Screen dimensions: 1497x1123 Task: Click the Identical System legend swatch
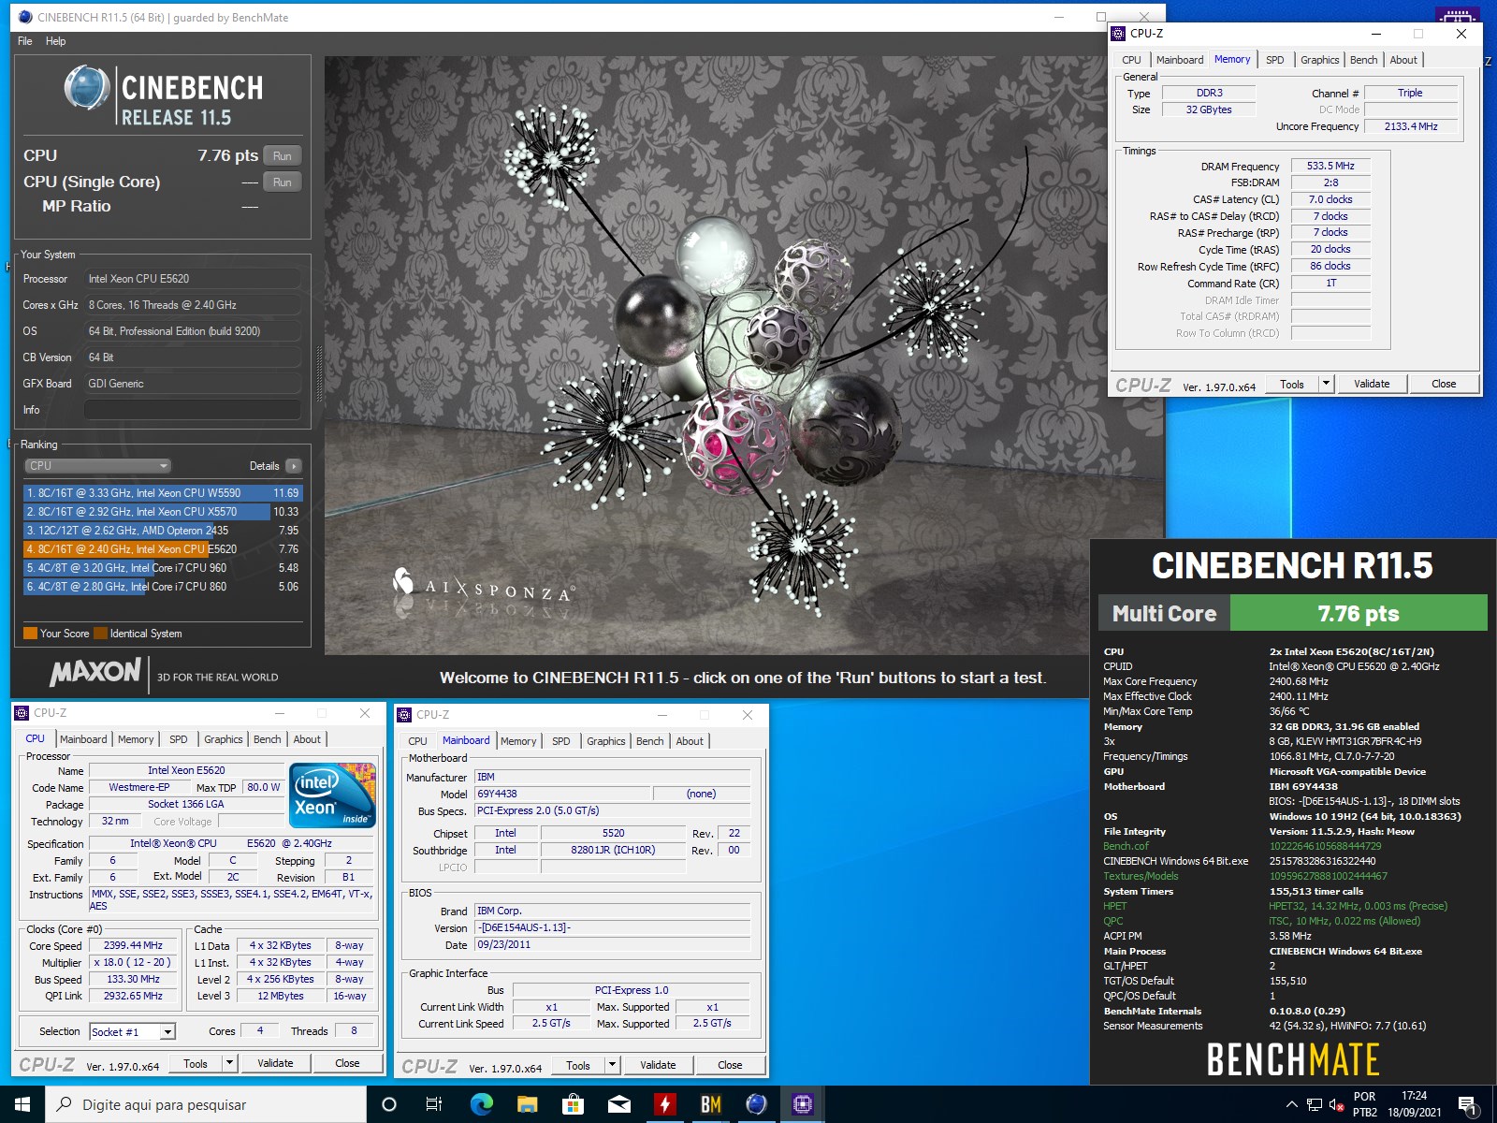point(100,634)
